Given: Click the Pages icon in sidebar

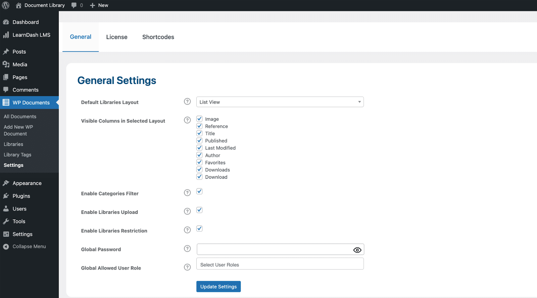Looking at the screenshot, I should 6,77.
